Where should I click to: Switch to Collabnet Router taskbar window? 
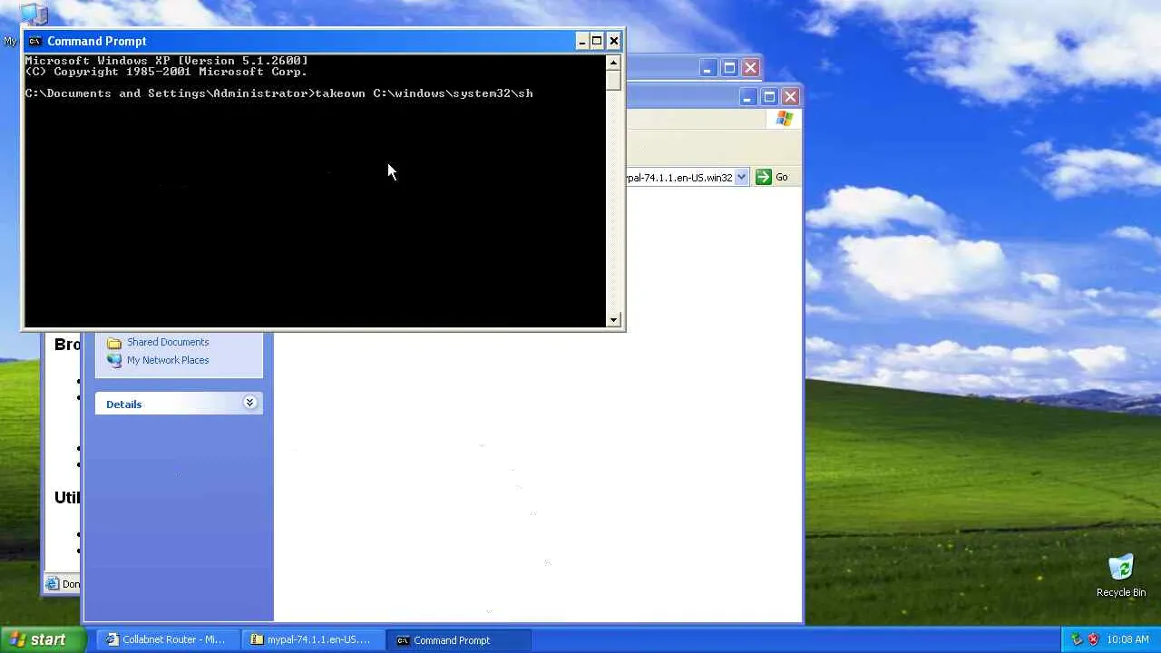pos(169,639)
